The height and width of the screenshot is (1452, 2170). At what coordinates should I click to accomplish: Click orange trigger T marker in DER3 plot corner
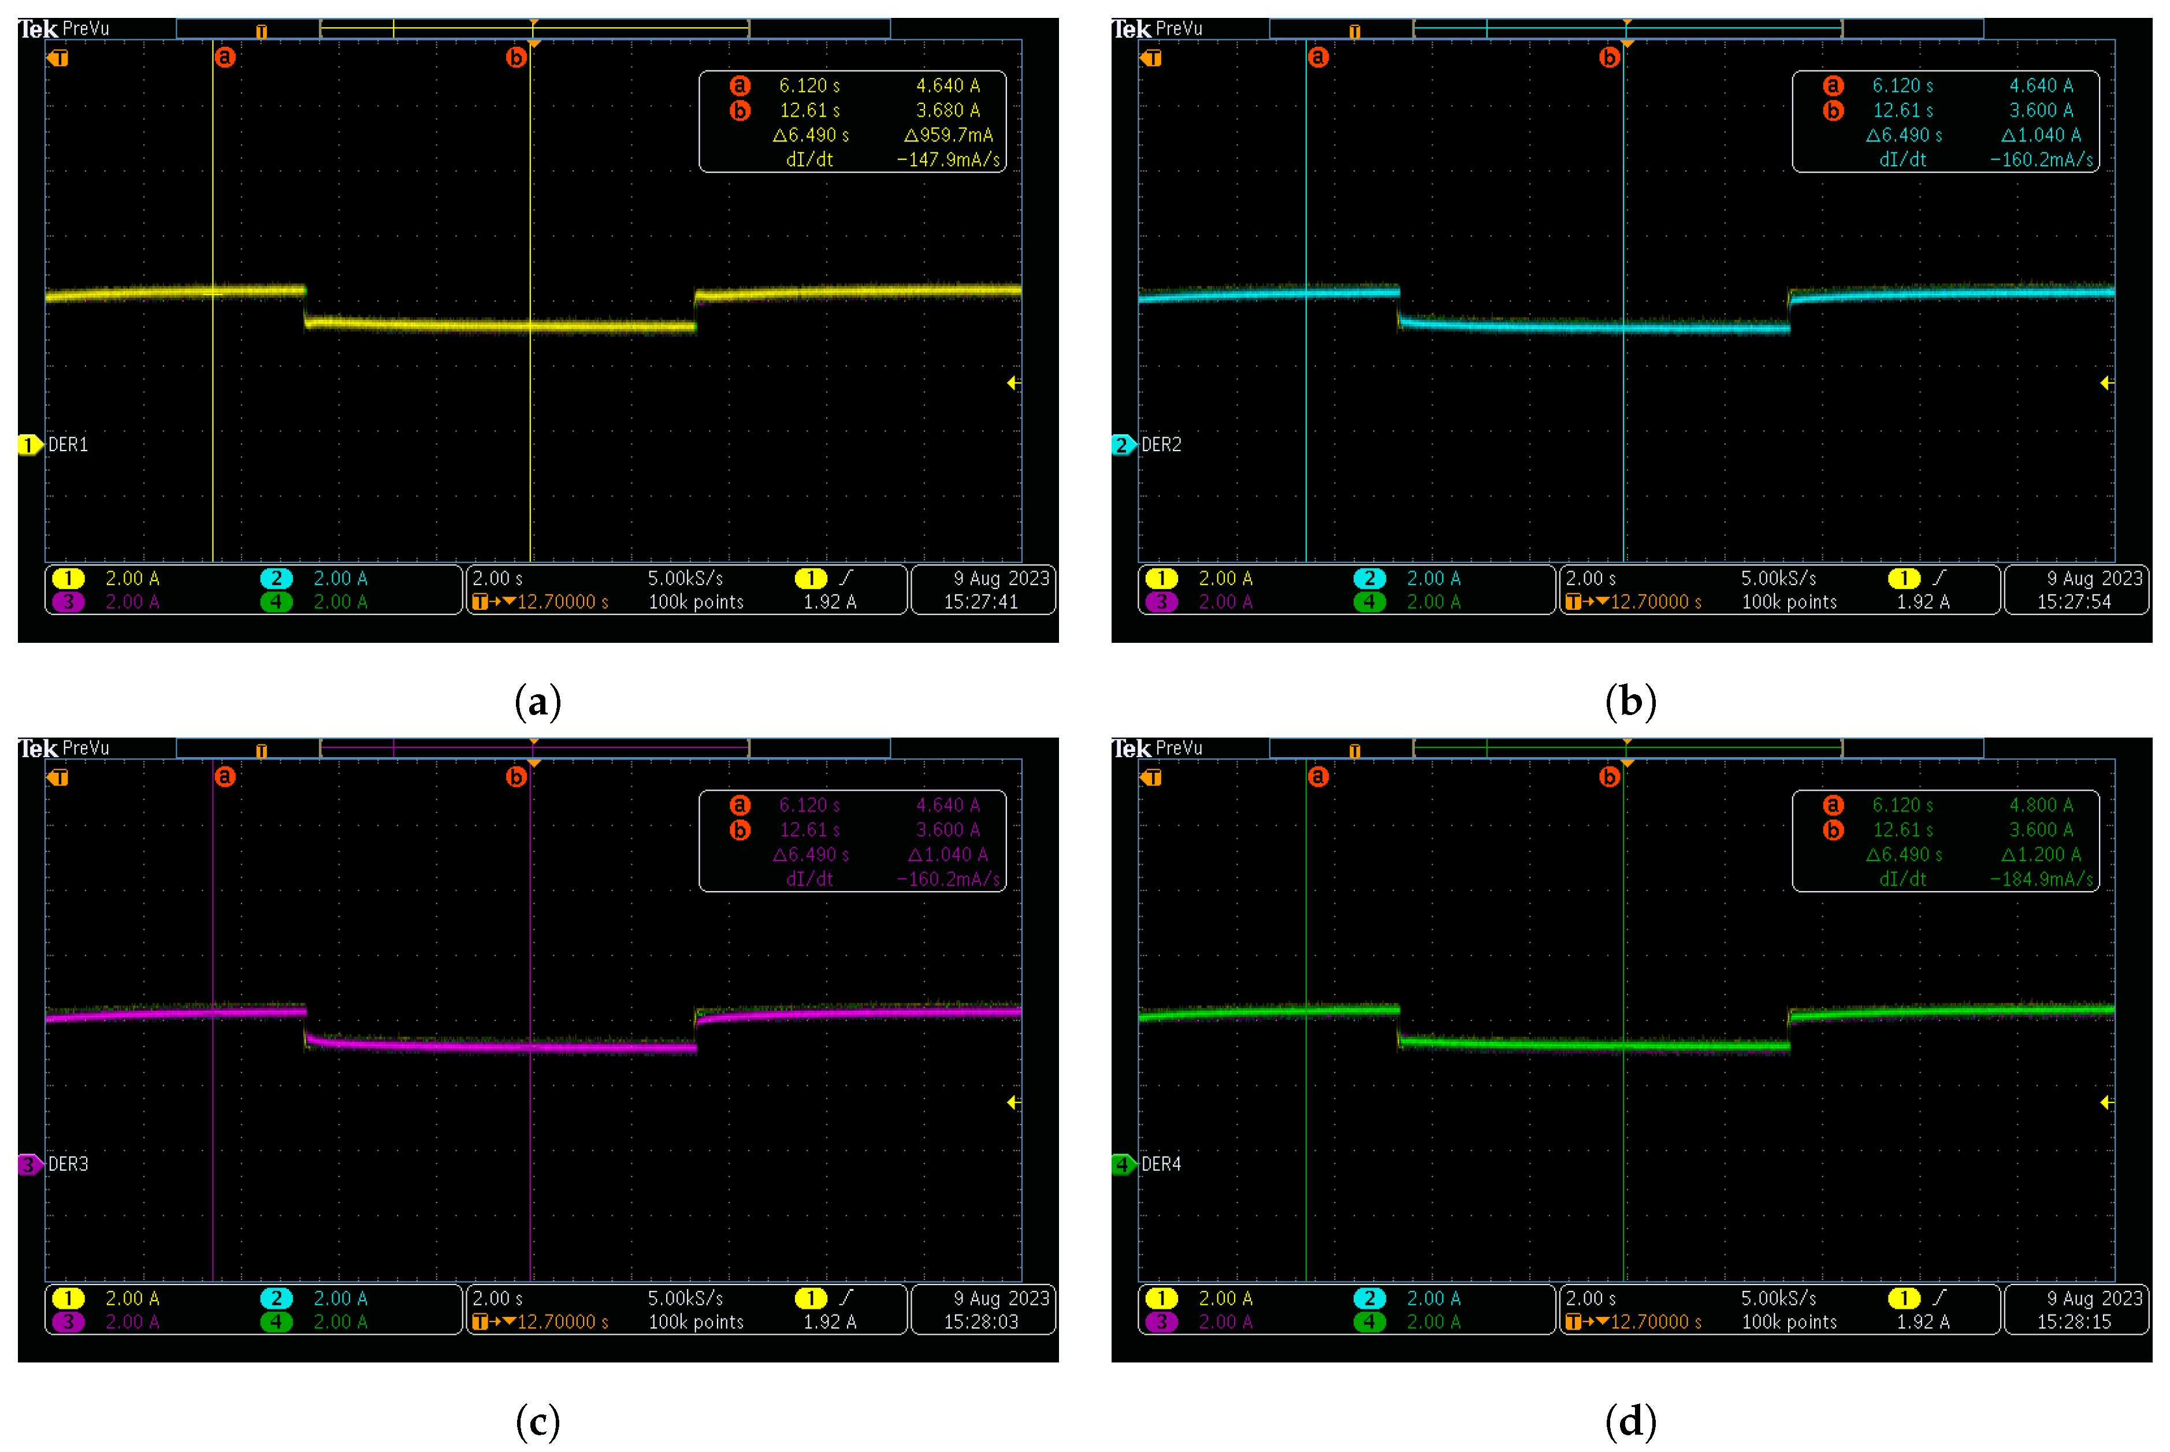point(58,777)
